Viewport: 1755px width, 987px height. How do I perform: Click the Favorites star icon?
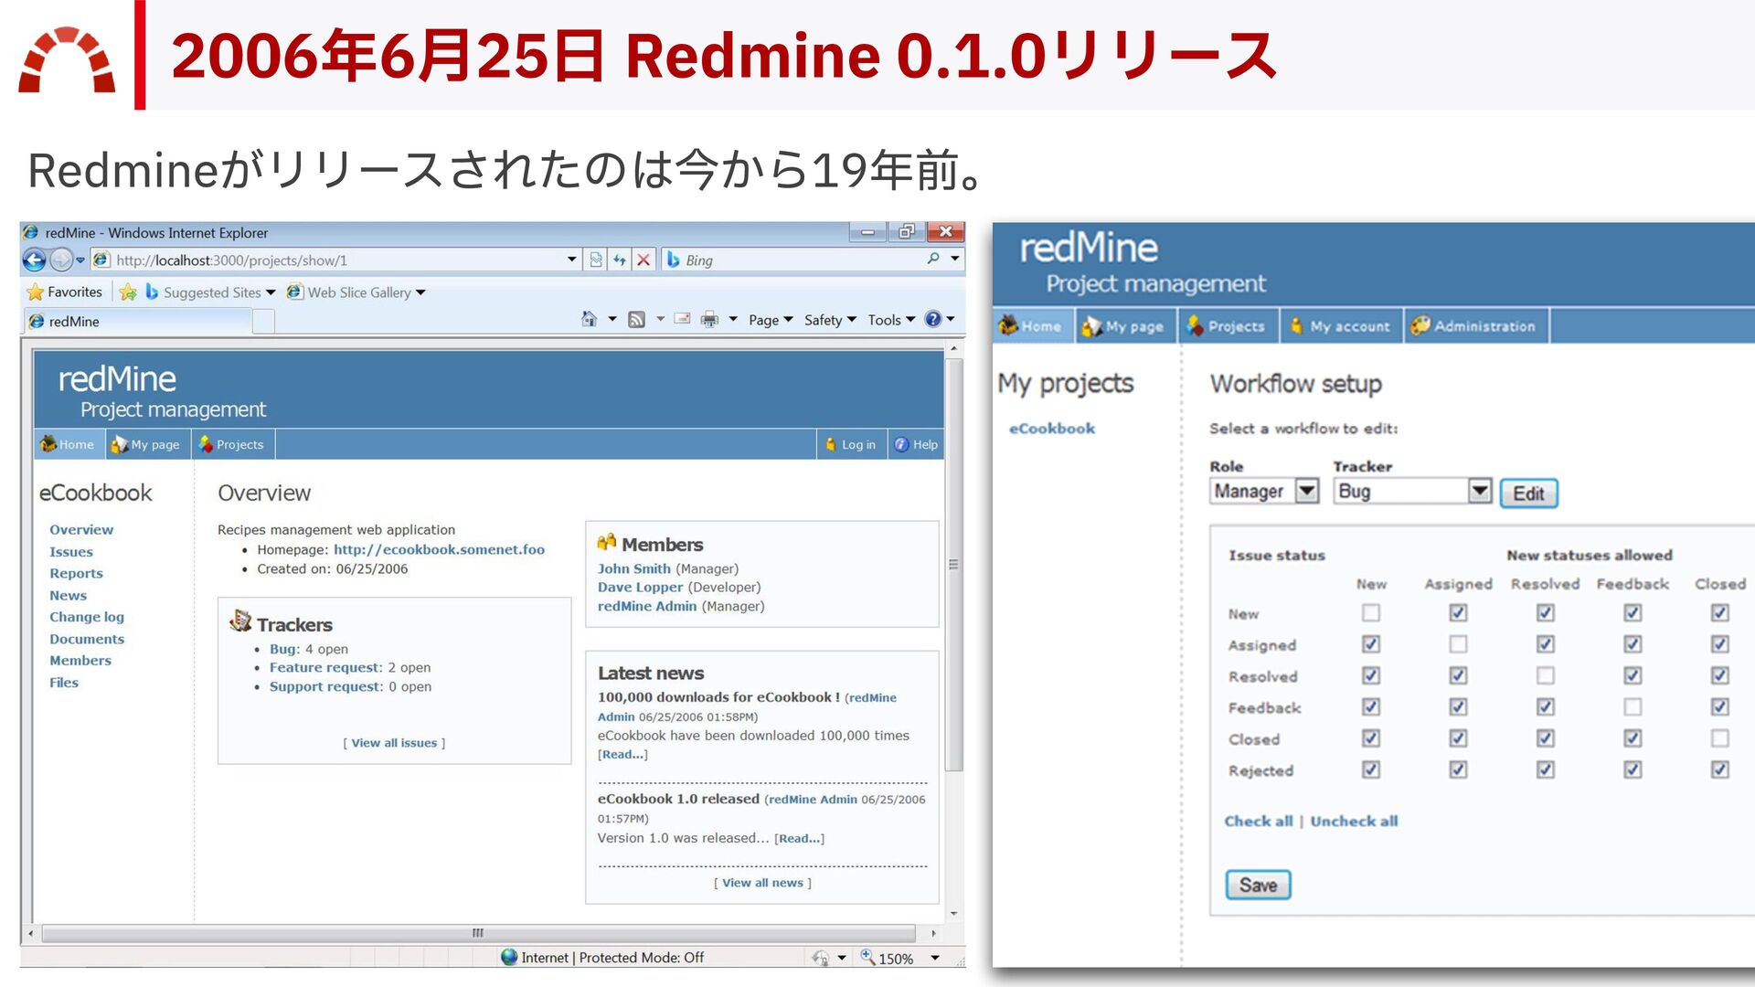tap(35, 292)
